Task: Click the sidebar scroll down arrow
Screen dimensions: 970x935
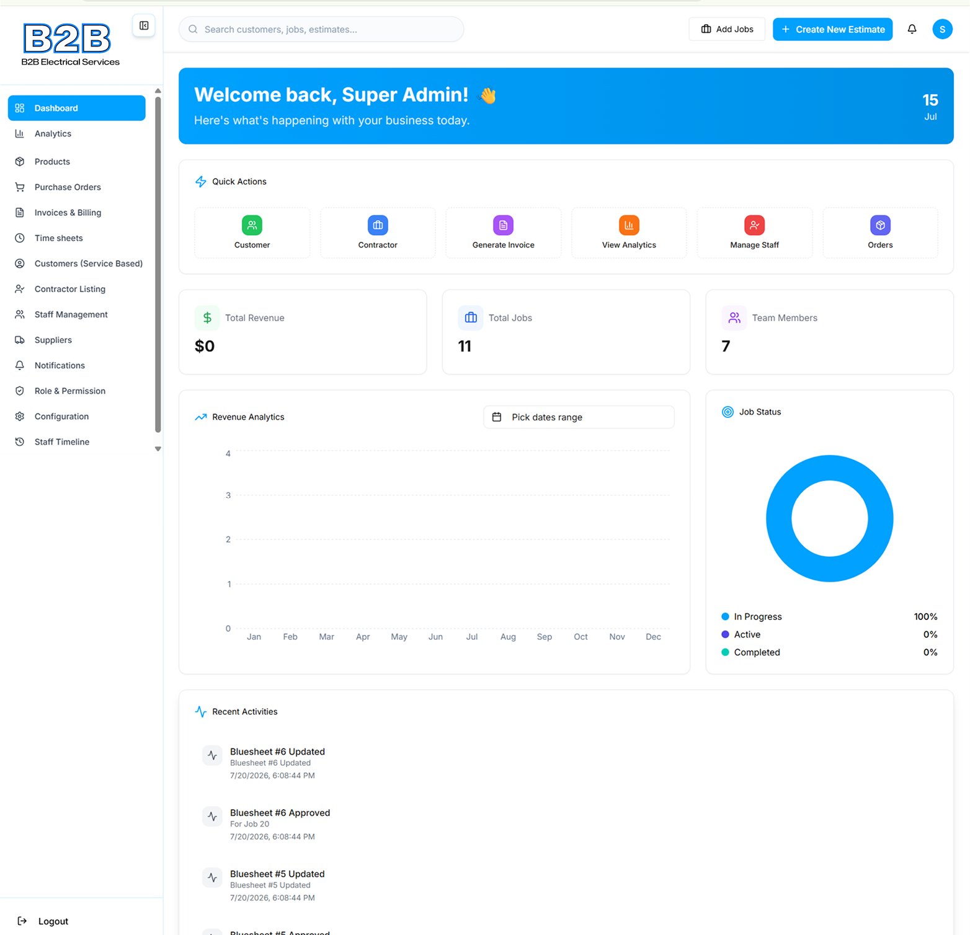Action: pos(158,449)
